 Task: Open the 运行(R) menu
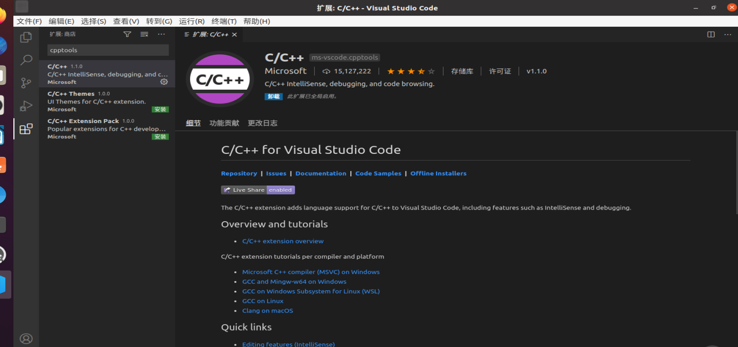192,21
